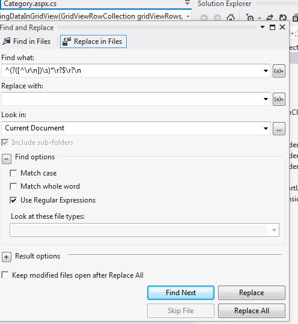Click Solution Explorer Refresh icon
Screen dimensions: 298x324
283,18
